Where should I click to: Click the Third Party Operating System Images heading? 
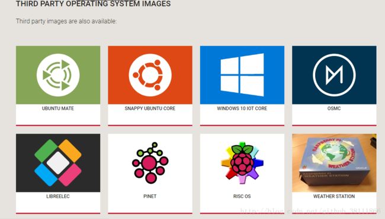click(94, 4)
